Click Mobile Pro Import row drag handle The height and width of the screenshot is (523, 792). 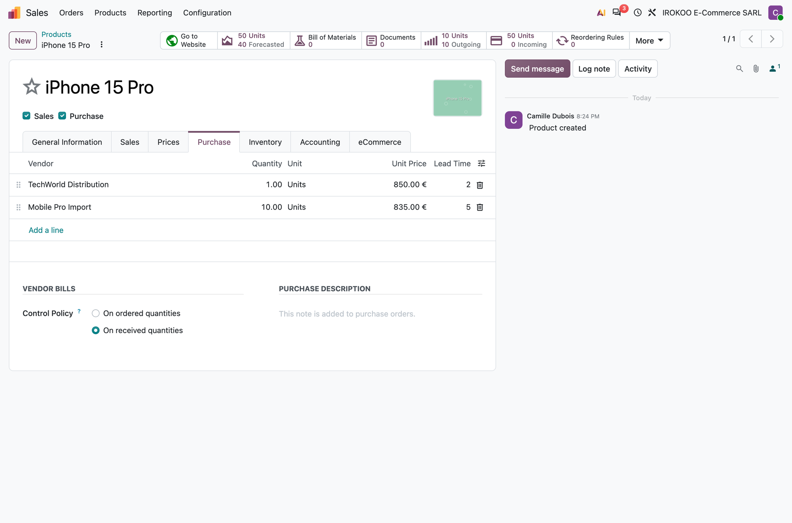[x=19, y=207]
